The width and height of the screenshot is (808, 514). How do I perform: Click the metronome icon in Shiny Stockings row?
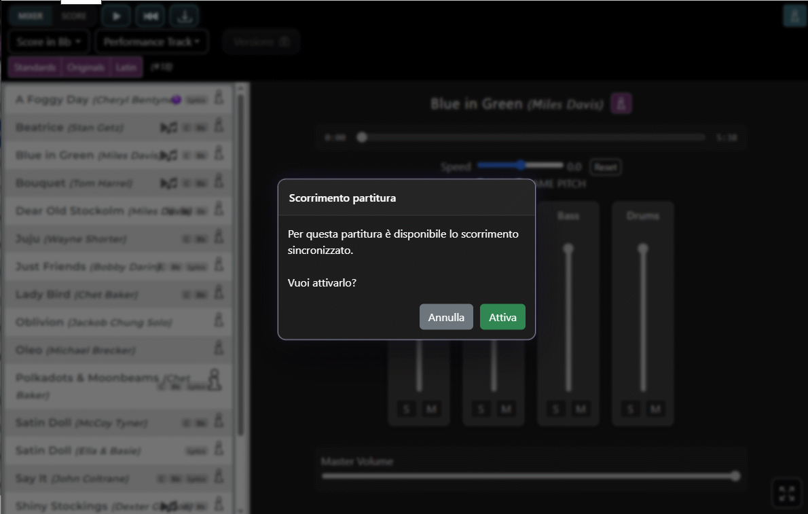[x=219, y=504]
